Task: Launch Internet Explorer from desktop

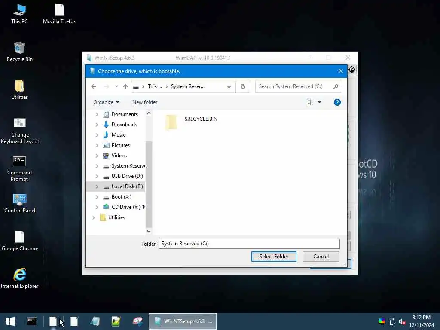Action: click(x=20, y=278)
